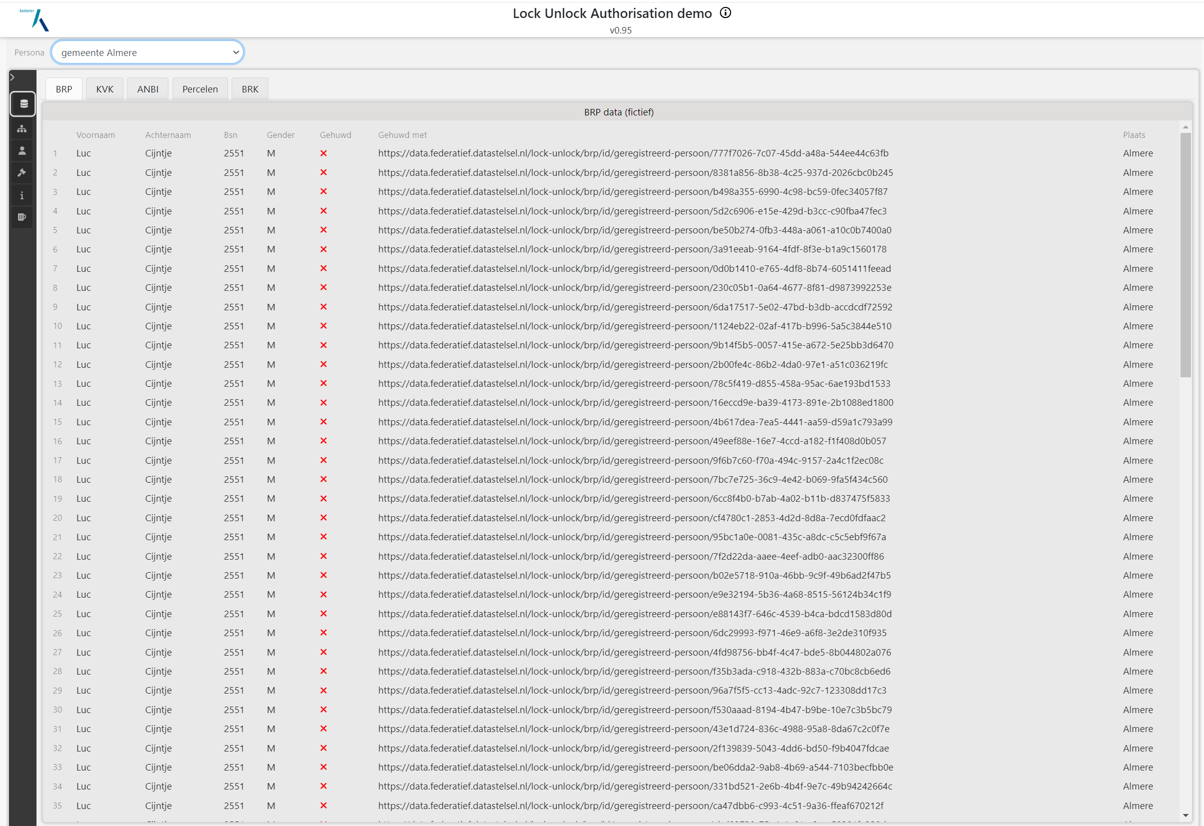This screenshot has height=826, width=1204.
Task: Click the red X Gehuwd mark in row 25
Action: 323,614
